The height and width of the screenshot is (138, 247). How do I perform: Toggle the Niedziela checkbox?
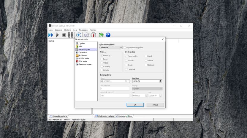coord(146,65)
